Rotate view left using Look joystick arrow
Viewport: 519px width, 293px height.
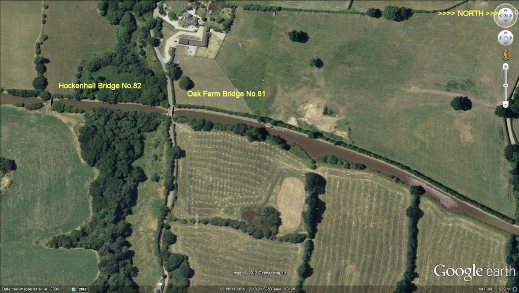click(x=500, y=16)
